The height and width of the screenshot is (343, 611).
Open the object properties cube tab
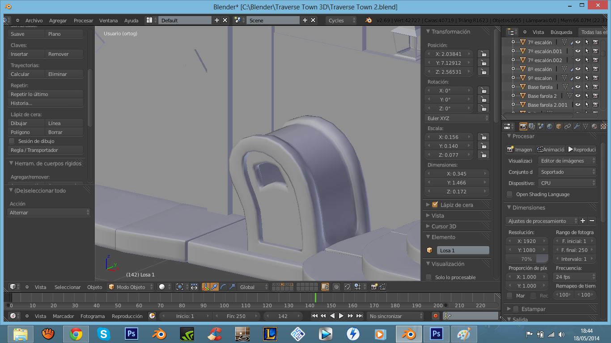coord(559,126)
